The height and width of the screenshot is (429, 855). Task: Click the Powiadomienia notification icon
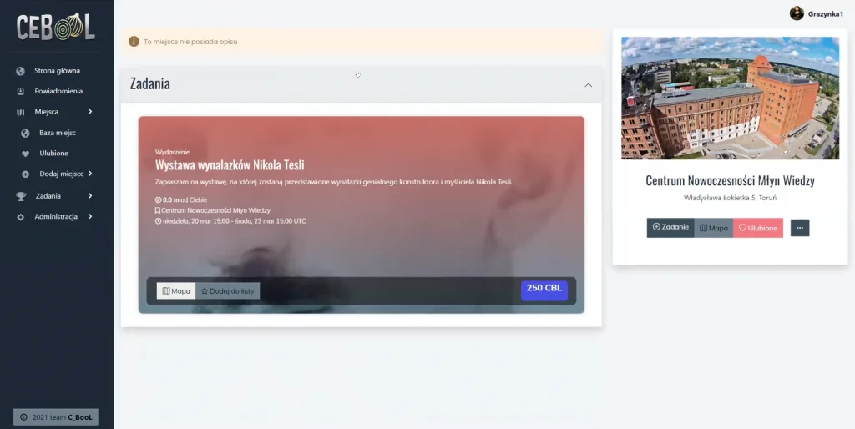click(x=21, y=92)
